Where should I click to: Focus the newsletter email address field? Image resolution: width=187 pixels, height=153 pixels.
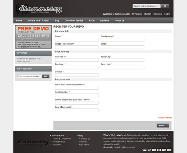point(29,76)
